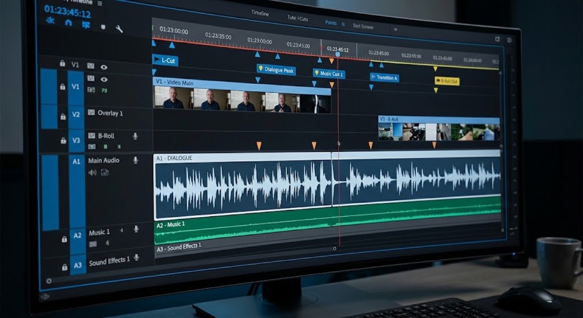This screenshot has height=318, width=583.
Task: Expand the hidden tabs double-chevron
Action: click(x=395, y=30)
